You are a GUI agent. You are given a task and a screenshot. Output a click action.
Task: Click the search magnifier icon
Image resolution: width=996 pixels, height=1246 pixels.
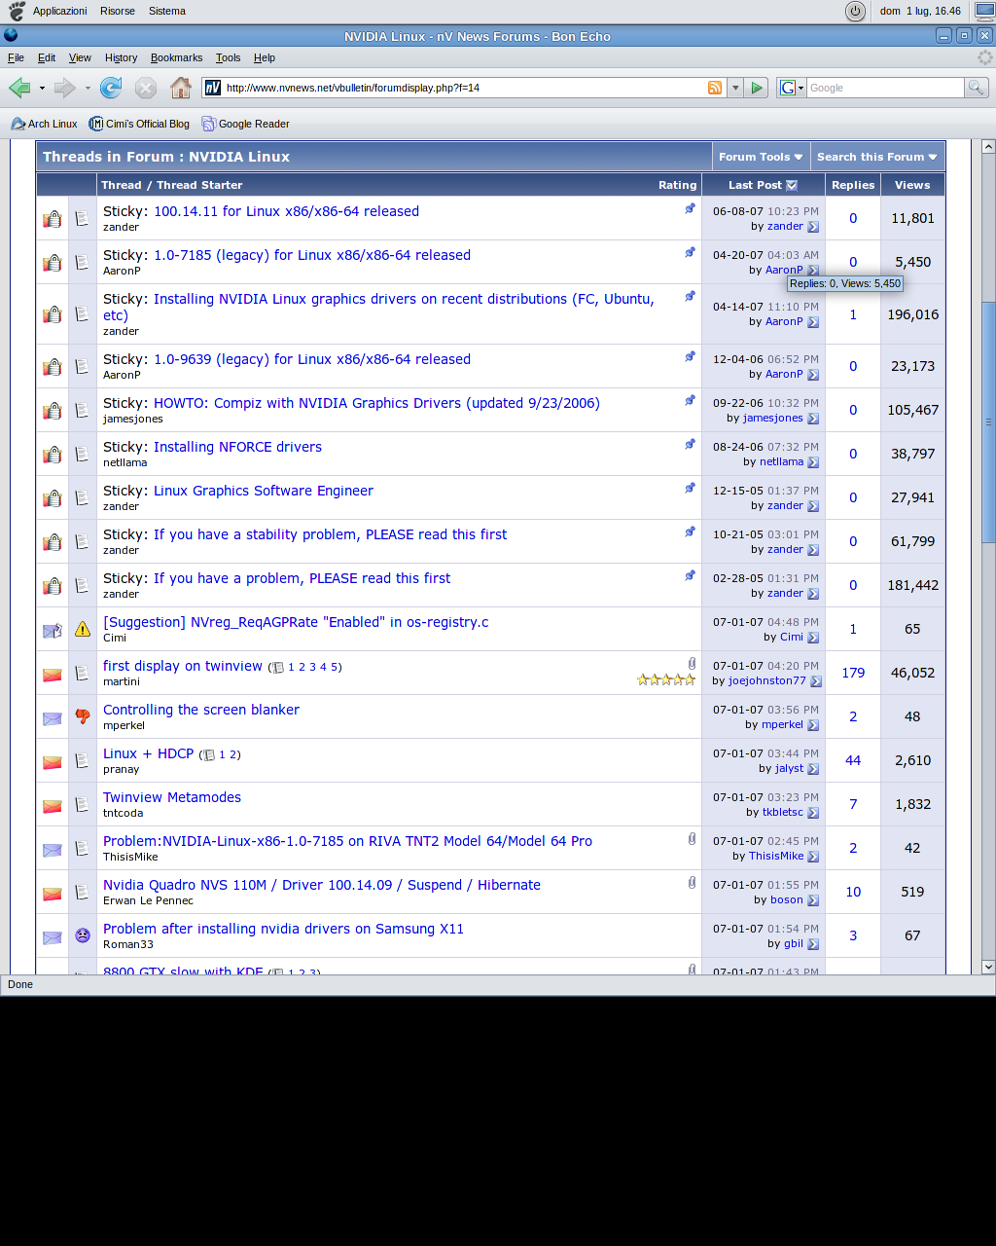(976, 88)
